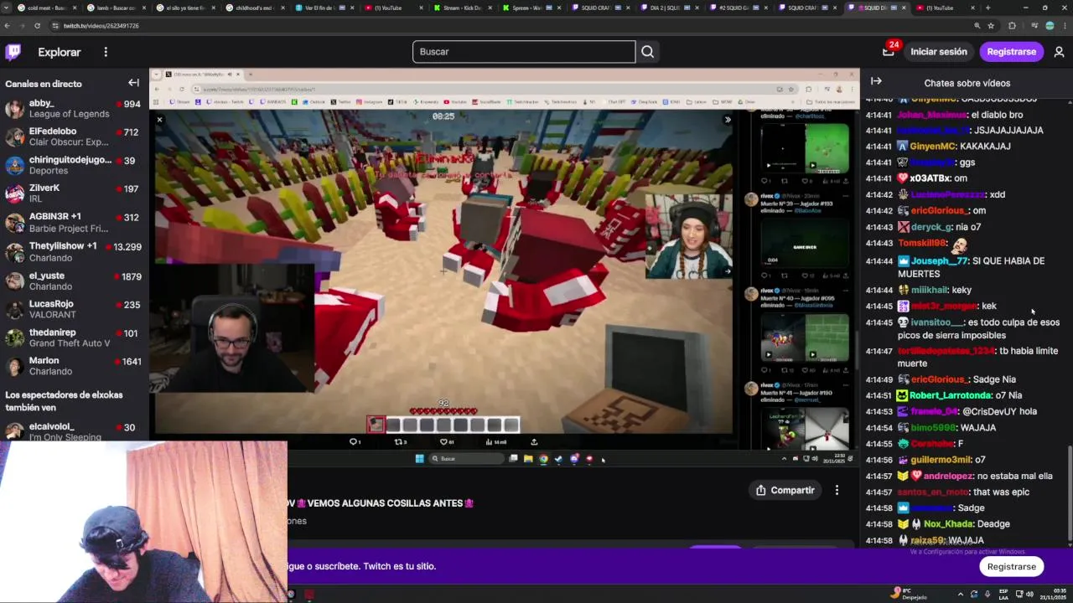Viewport: 1073px width, 603px height.
Task: Open the three-dot menu beside Compartir
Action: tap(837, 490)
